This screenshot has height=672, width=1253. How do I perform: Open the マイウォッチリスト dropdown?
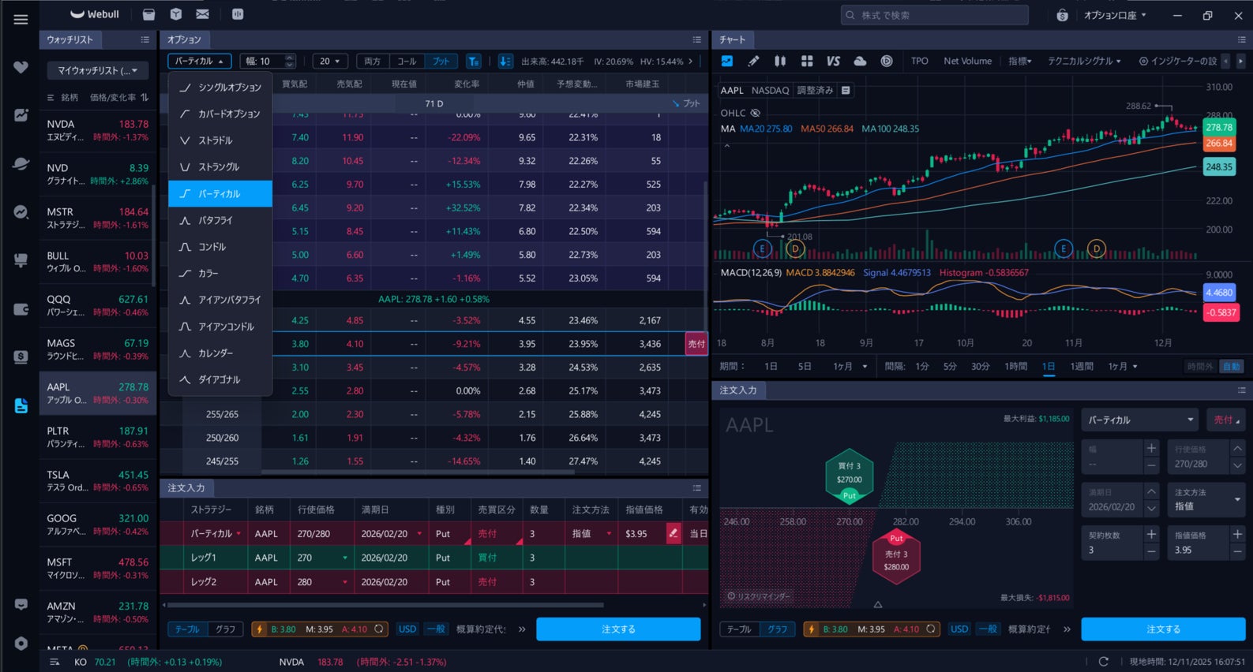[x=98, y=70]
